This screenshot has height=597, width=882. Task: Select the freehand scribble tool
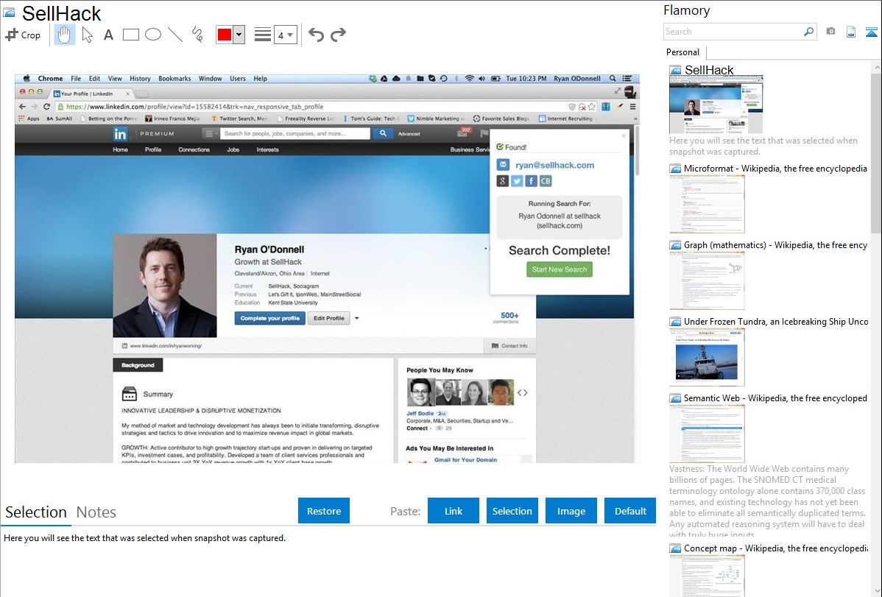point(197,35)
